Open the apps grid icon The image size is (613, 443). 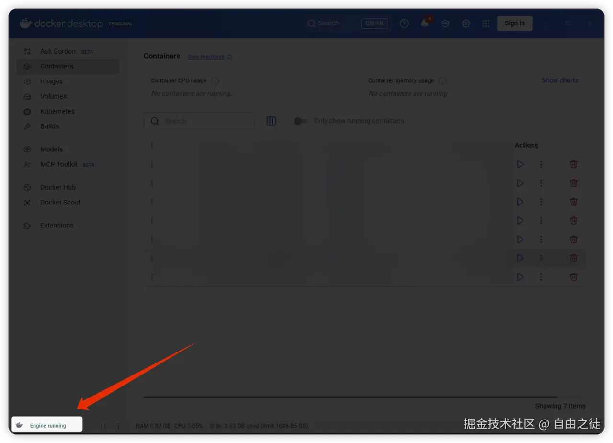point(486,23)
